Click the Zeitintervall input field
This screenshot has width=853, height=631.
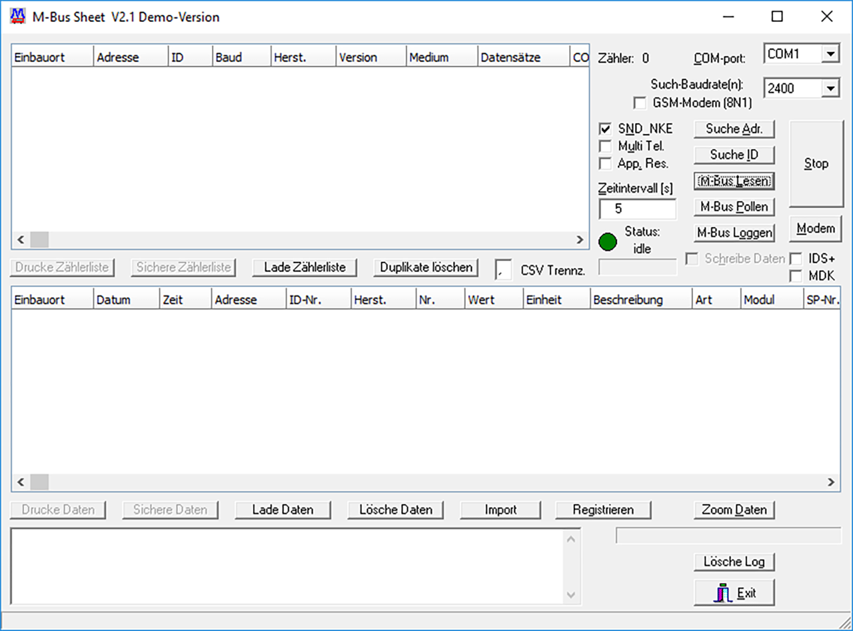pyautogui.click(x=637, y=209)
